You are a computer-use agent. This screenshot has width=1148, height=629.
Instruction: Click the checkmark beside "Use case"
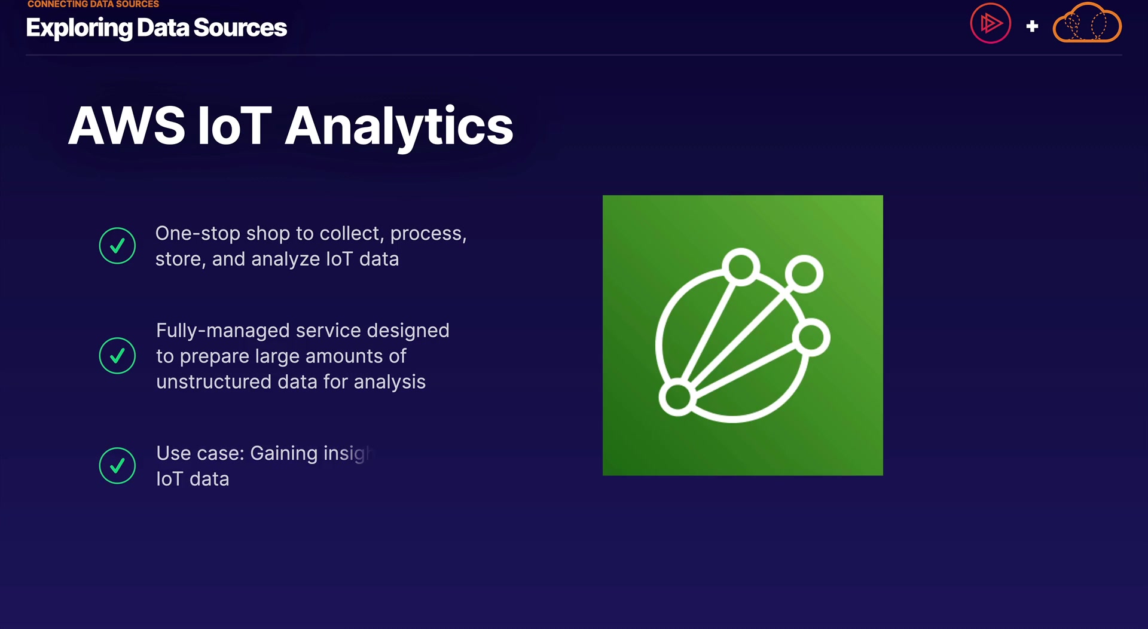coord(117,466)
